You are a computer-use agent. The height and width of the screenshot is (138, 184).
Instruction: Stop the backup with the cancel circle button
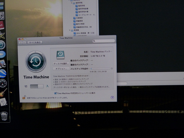tap(112, 69)
